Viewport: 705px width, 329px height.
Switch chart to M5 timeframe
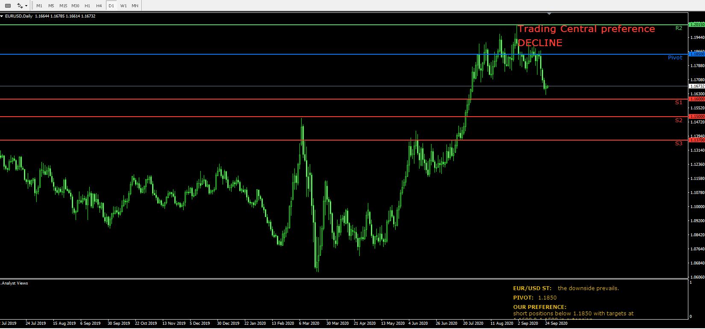[51, 6]
